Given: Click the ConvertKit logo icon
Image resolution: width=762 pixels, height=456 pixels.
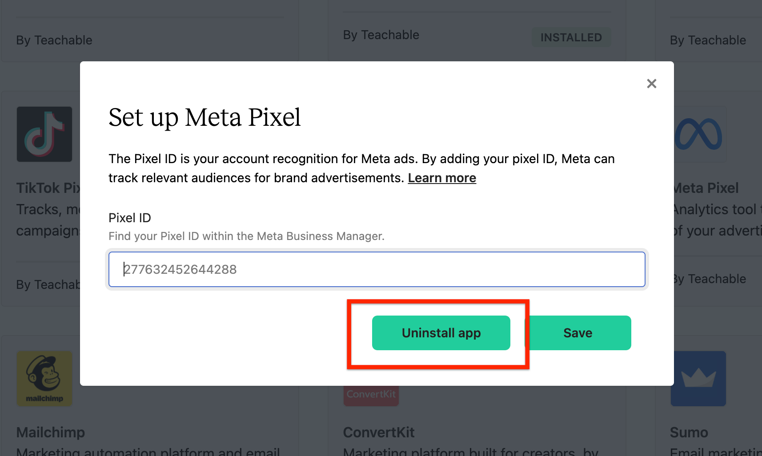Looking at the screenshot, I should [371, 395].
